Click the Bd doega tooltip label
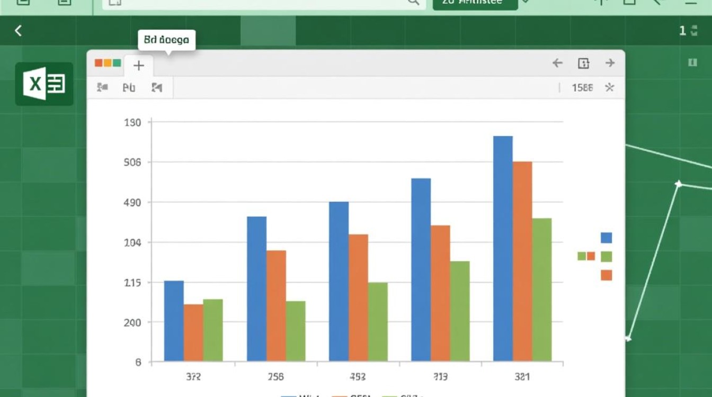Viewport: 712px width, 397px height. (x=166, y=40)
